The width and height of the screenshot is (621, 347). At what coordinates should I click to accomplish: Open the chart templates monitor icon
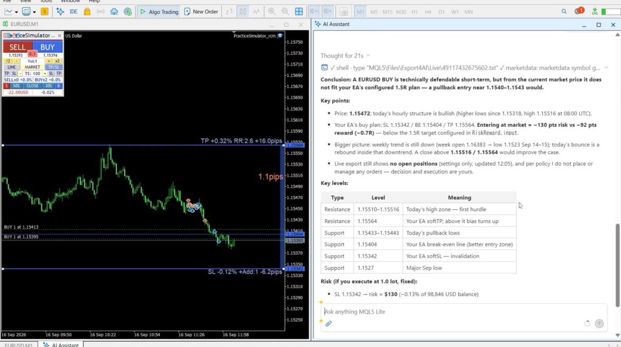coord(27,12)
